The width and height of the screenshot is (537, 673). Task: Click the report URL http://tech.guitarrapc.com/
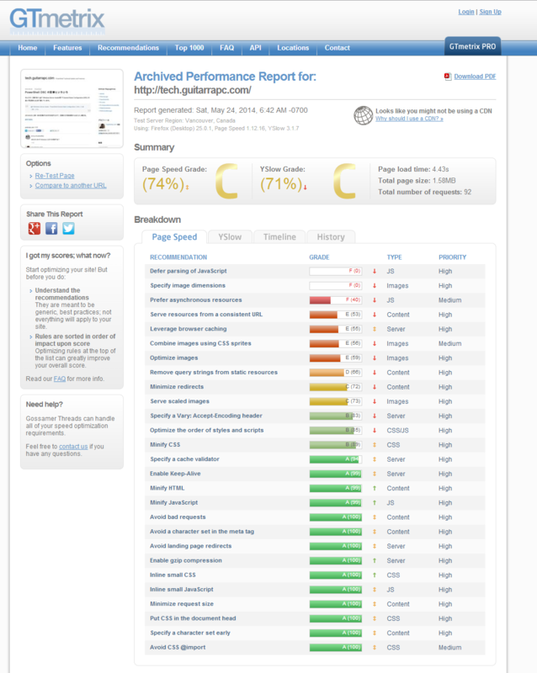pos(193,90)
